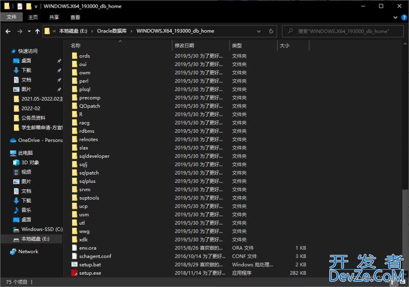Click the 本地磁盘 (E:) breadcrumb segment
Screen dimensions: 409x287
coord(73,31)
